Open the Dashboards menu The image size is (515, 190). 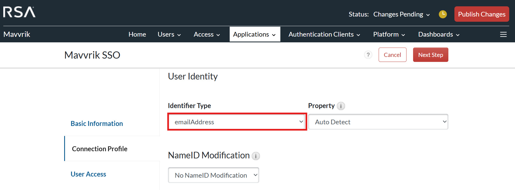coord(439,34)
